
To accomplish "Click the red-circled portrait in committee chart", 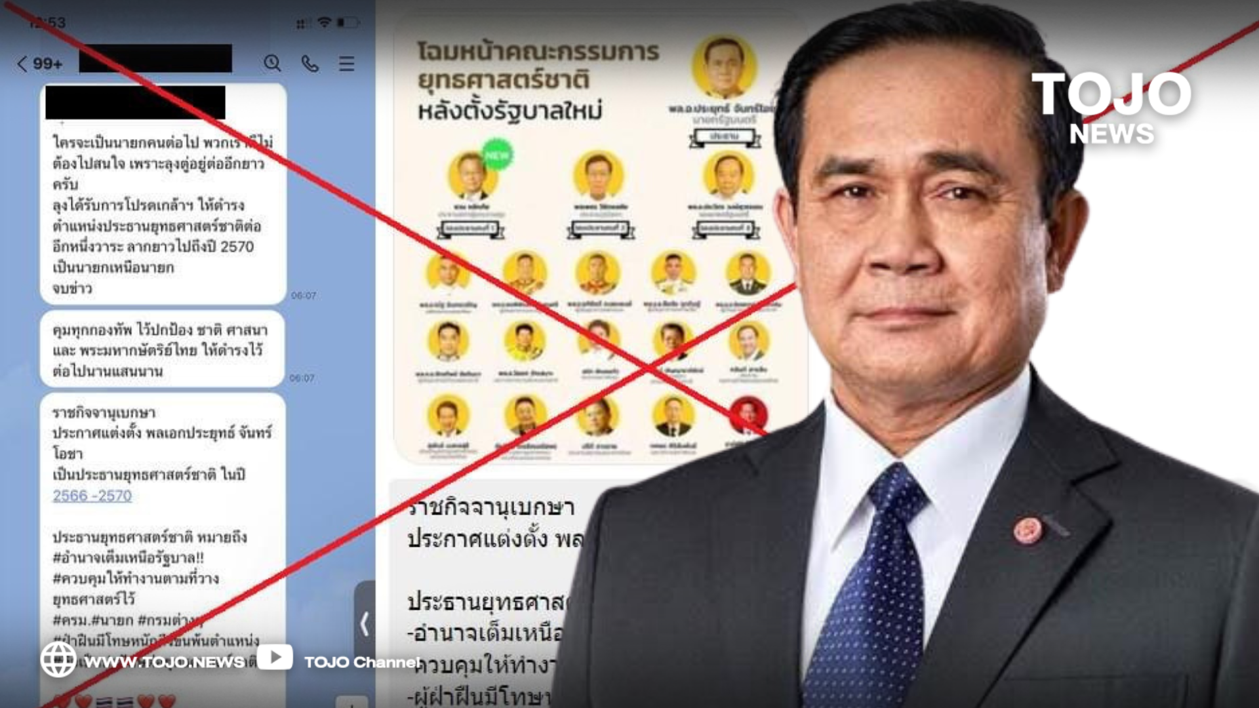I will [748, 416].
